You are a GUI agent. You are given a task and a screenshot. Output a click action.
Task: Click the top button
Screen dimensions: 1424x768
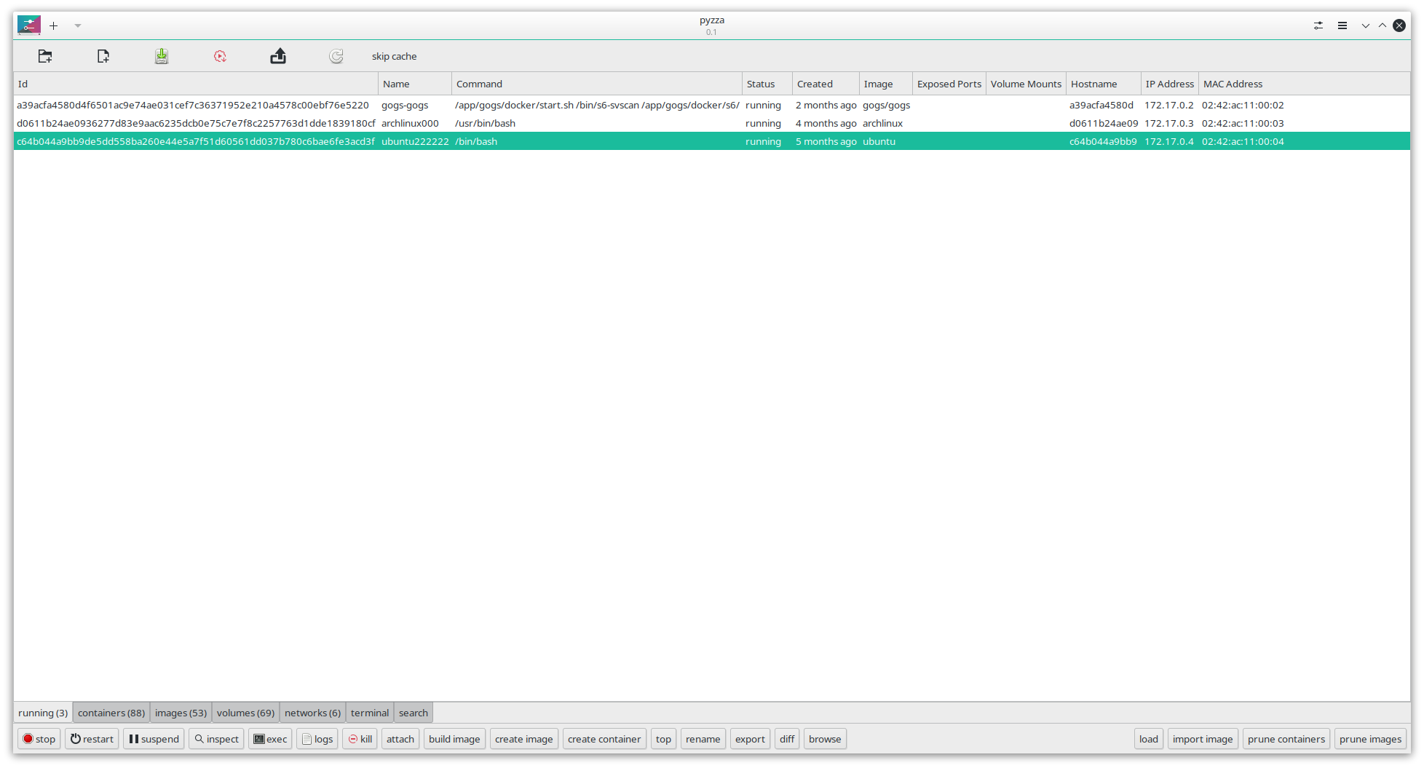coord(663,739)
